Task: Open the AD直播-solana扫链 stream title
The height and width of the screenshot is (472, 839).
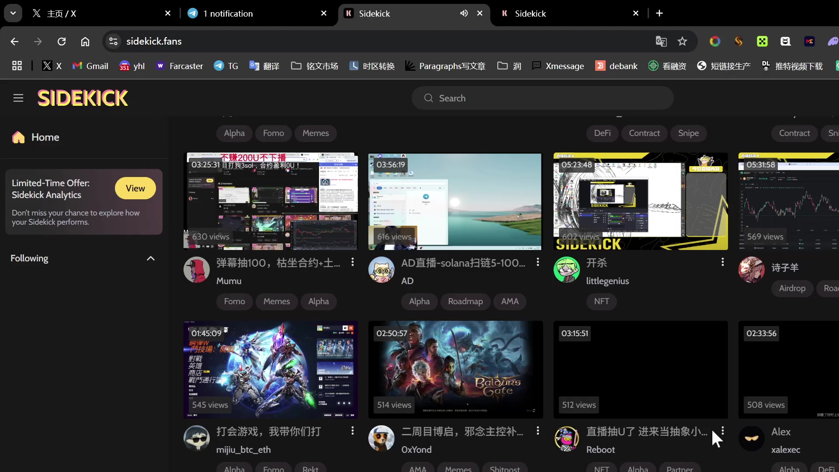Action: pos(463,263)
